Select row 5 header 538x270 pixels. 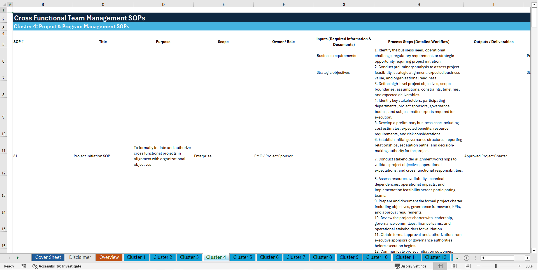(x=3, y=42)
